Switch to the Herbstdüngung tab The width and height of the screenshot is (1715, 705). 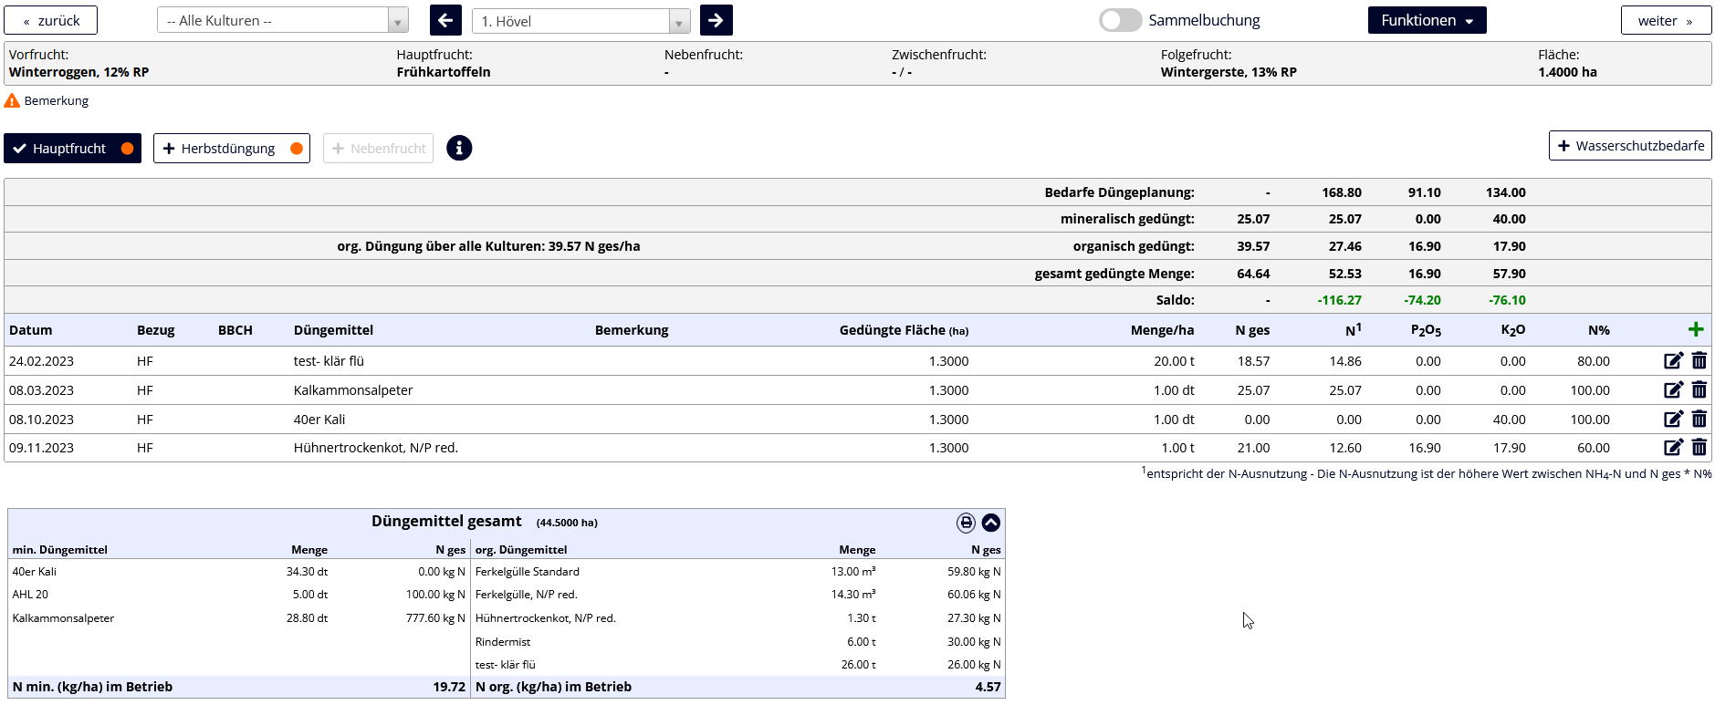232,149
